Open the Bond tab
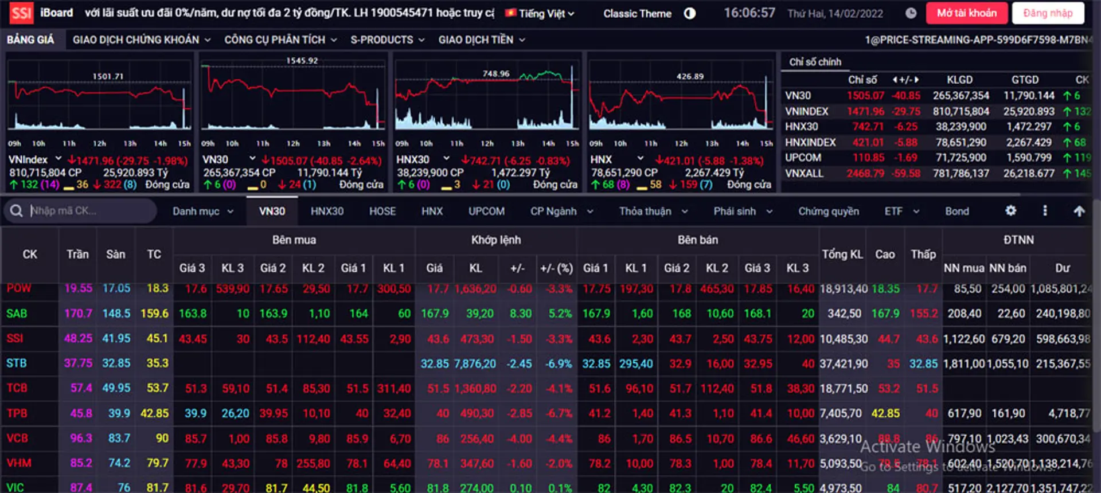 point(957,211)
